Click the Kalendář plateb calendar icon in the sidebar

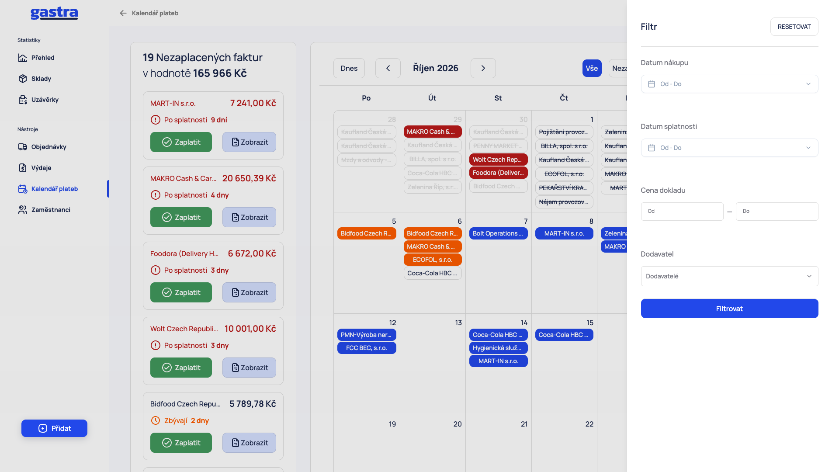tap(23, 189)
